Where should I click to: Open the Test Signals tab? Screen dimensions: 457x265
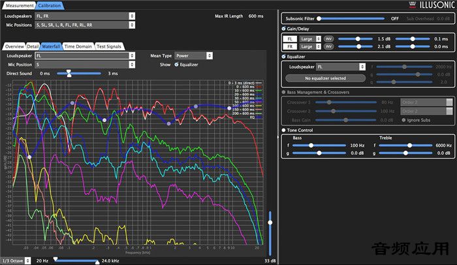coord(109,46)
